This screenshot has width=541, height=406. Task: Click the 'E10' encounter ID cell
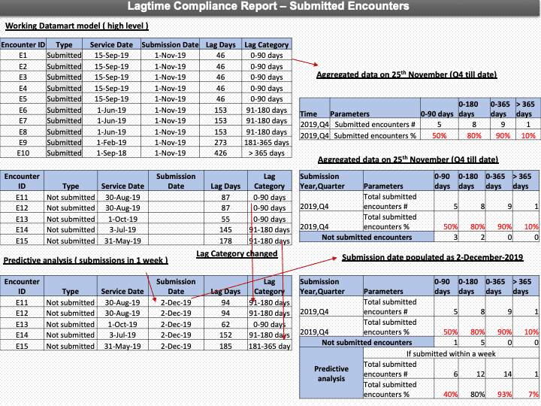click(23, 153)
